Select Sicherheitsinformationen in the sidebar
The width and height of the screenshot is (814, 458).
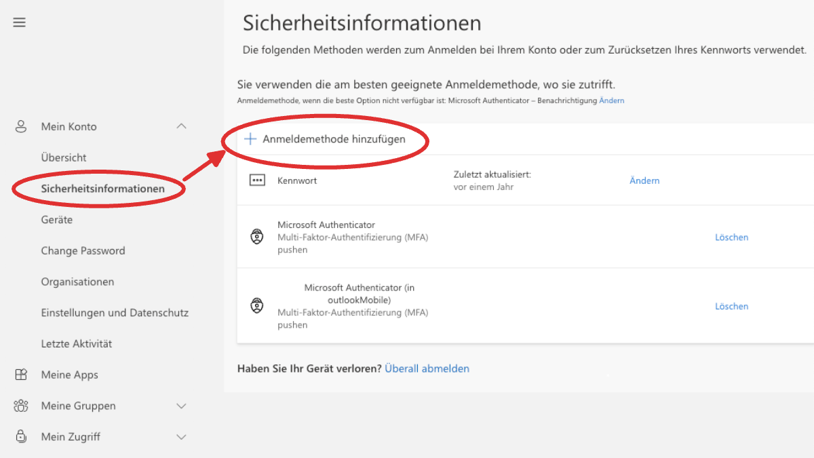(102, 189)
